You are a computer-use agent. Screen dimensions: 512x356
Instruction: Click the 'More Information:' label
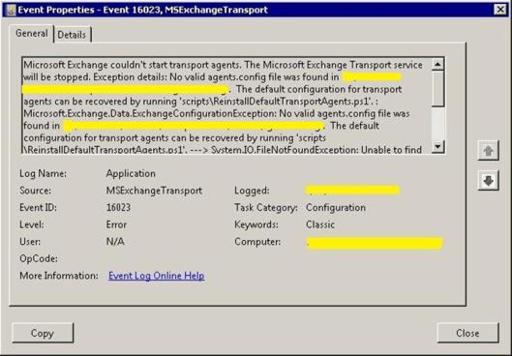(59, 276)
